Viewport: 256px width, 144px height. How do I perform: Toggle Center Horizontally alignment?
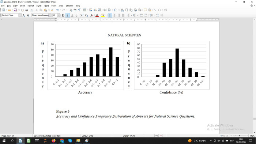pyautogui.click(x=114, y=15)
